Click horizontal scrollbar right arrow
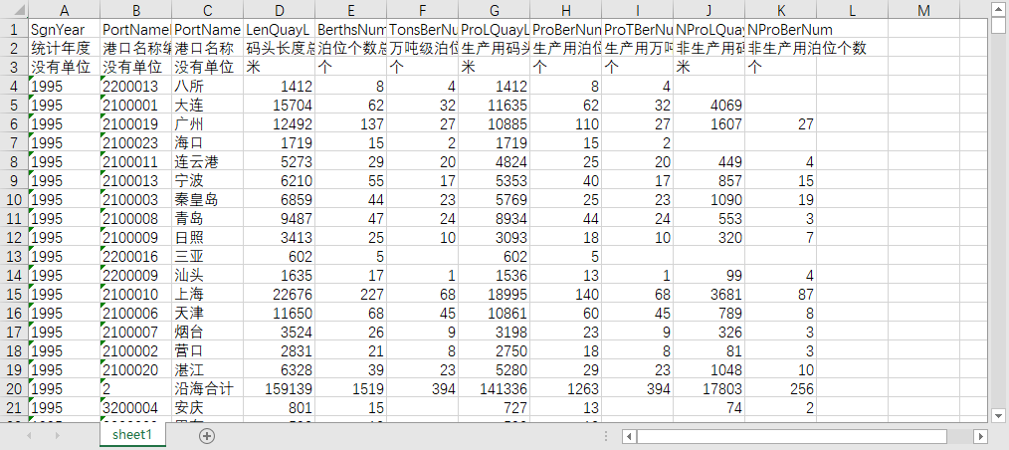Image resolution: width=1009 pixels, height=450 pixels. (x=980, y=436)
